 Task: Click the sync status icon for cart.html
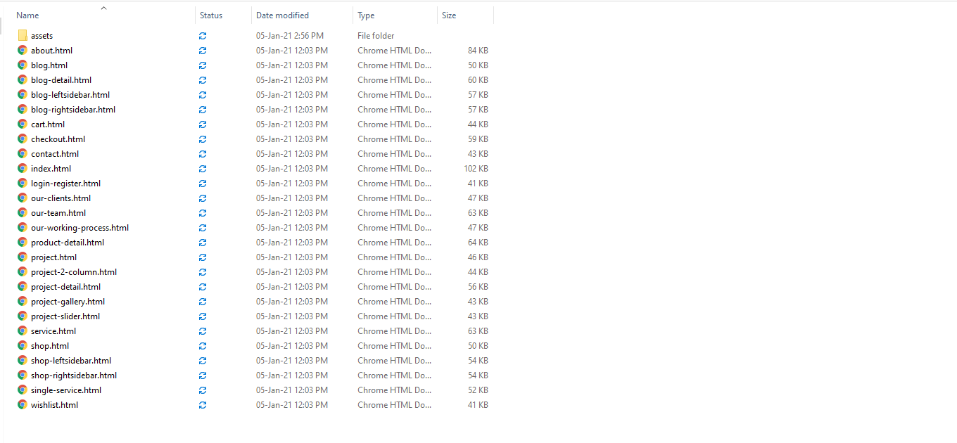(x=203, y=124)
